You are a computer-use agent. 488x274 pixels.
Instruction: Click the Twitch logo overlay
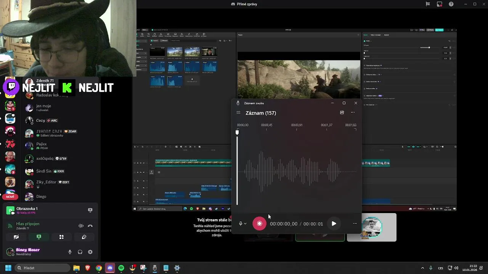[x=11, y=87]
